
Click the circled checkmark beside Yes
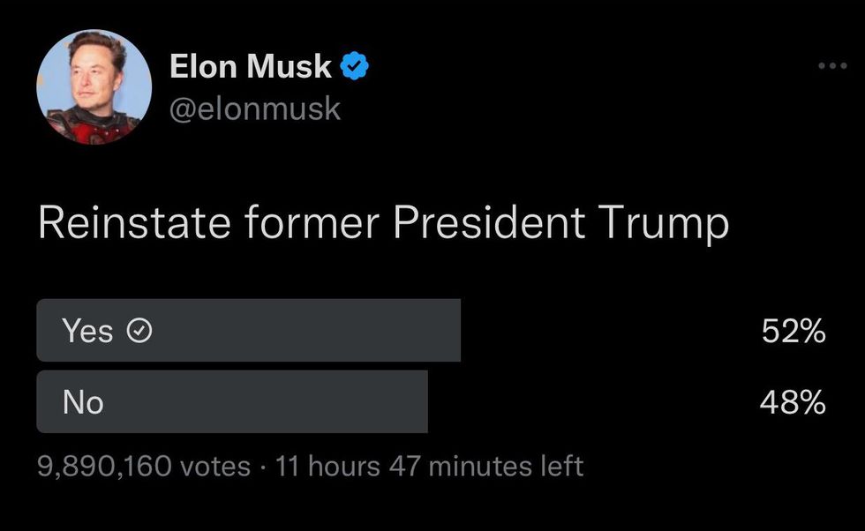[140, 332]
